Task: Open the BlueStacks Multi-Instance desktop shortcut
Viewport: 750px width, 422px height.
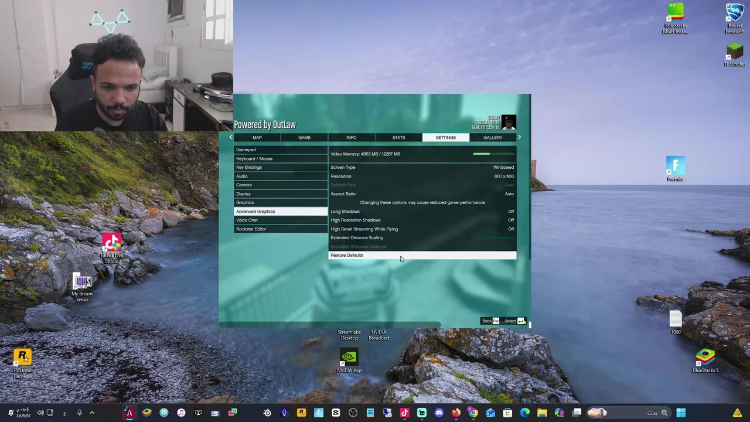Action: click(676, 19)
